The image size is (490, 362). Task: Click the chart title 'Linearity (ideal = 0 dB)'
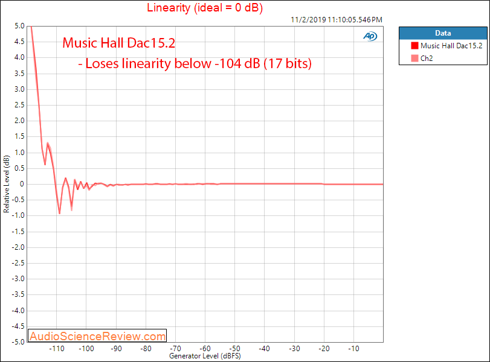[205, 7]
